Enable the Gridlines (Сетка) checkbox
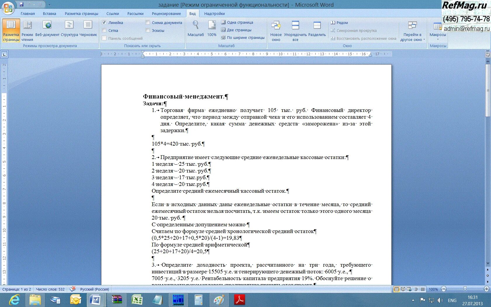 (104, 30)
